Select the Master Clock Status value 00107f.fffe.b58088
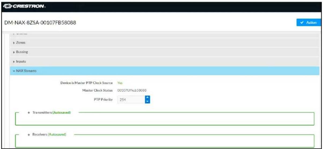This screenshot has width=323, height=149. [132, 91]
